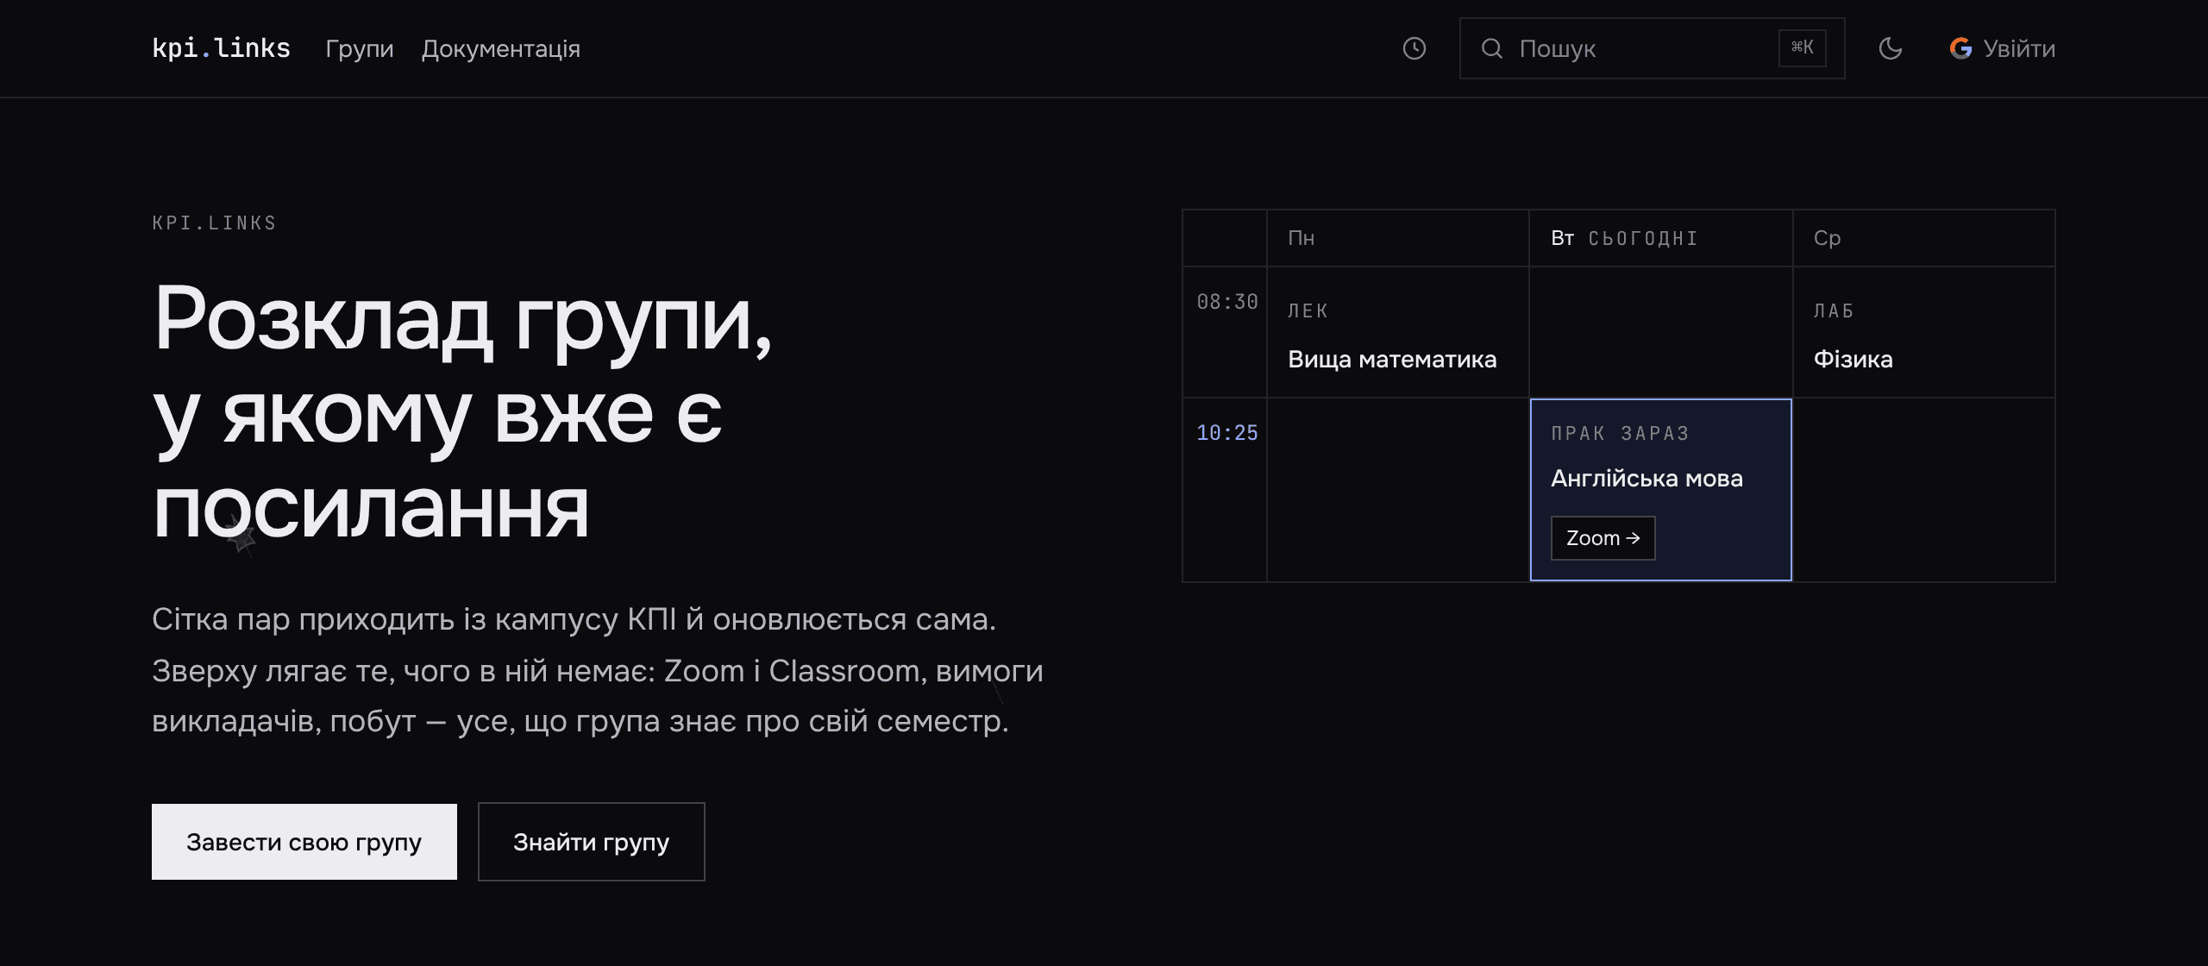The image size is (2208, 966).
Task: Select the Англійська мова class cell
Action: click(x=1661, y=490)
